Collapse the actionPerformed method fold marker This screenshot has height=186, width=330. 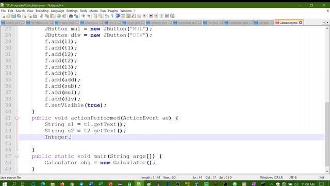(x=17, y=118)
